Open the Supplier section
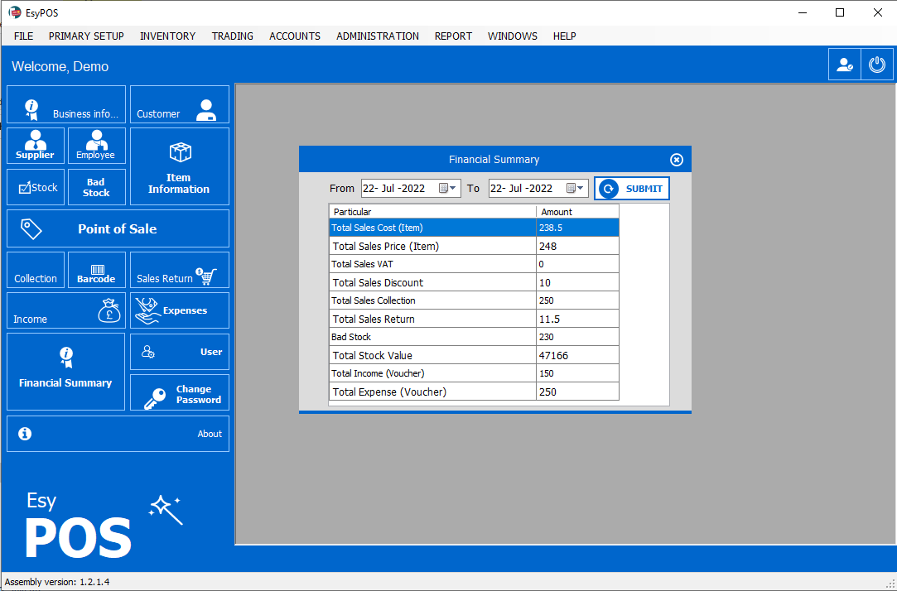This screenshot has width=897, height=591. [x=35, y=146]
